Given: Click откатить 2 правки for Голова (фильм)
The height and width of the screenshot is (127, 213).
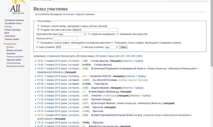Looking at the screenshot, I should point(132,61).
